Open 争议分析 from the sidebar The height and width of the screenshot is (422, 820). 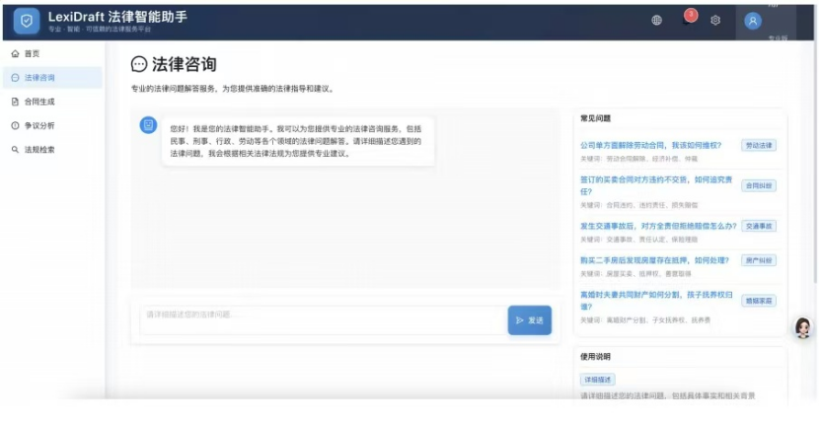(39, 125)
